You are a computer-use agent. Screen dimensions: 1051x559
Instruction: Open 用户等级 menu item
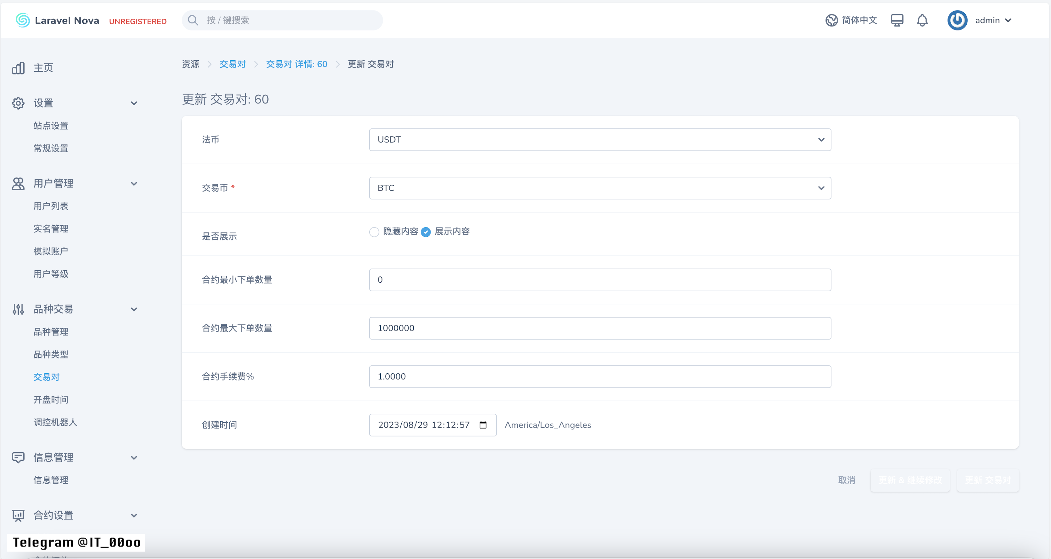tap(51, 274)
